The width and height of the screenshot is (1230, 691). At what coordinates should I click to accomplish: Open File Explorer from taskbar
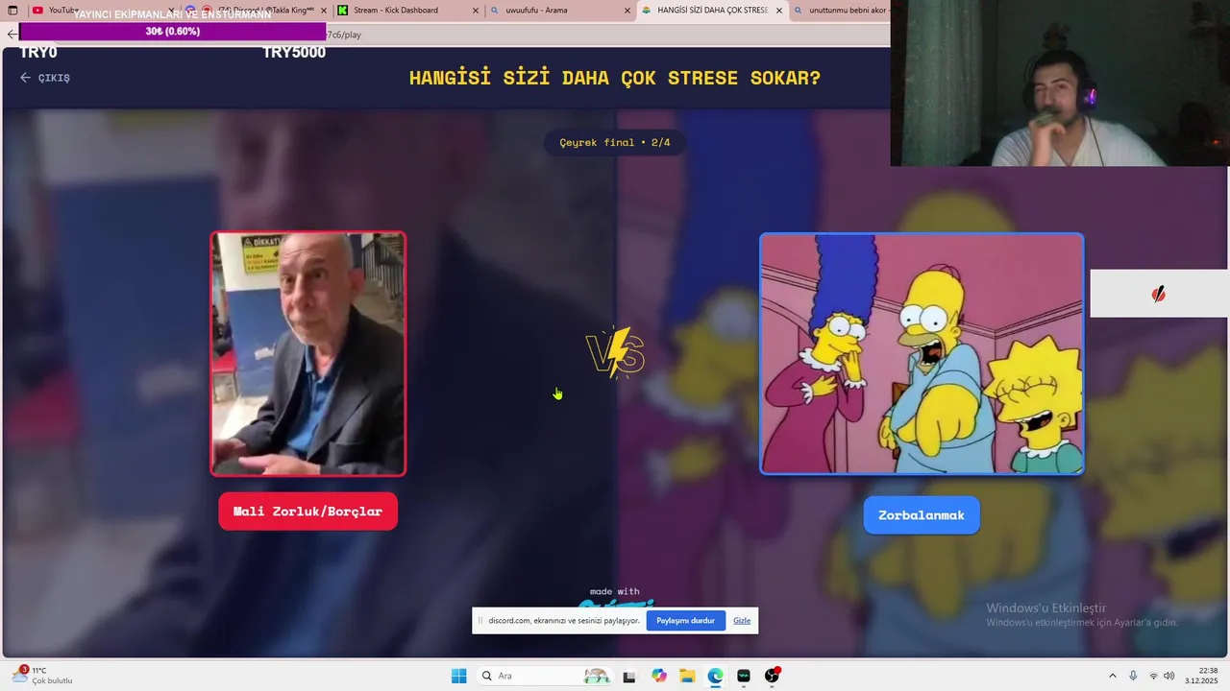click(687, 676)
